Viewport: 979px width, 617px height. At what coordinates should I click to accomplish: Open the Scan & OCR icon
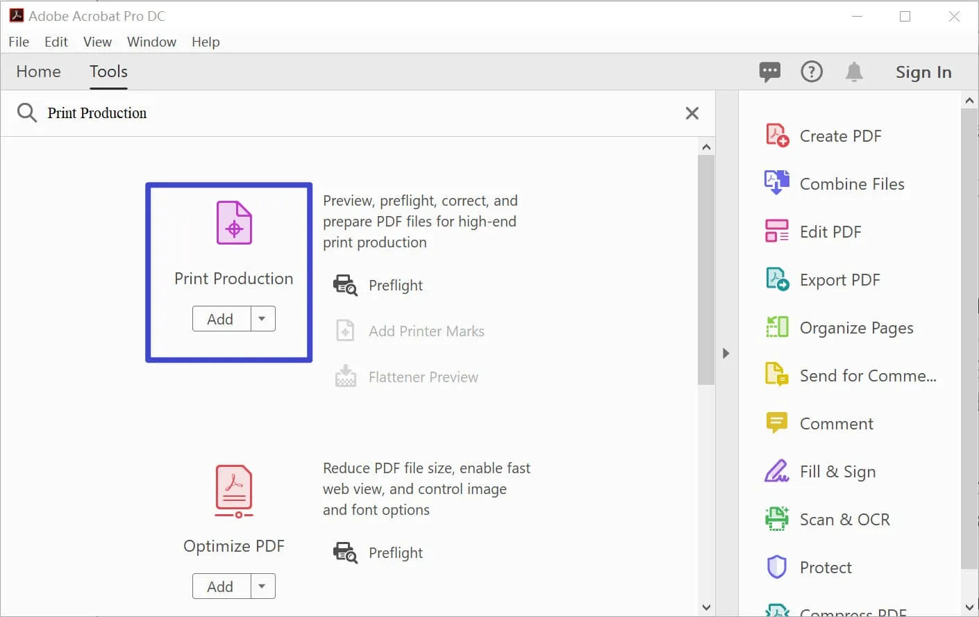click(777, 519)
